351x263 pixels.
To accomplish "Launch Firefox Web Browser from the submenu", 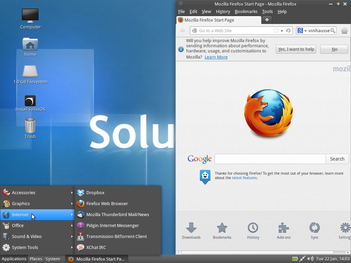I will (118, 203).
